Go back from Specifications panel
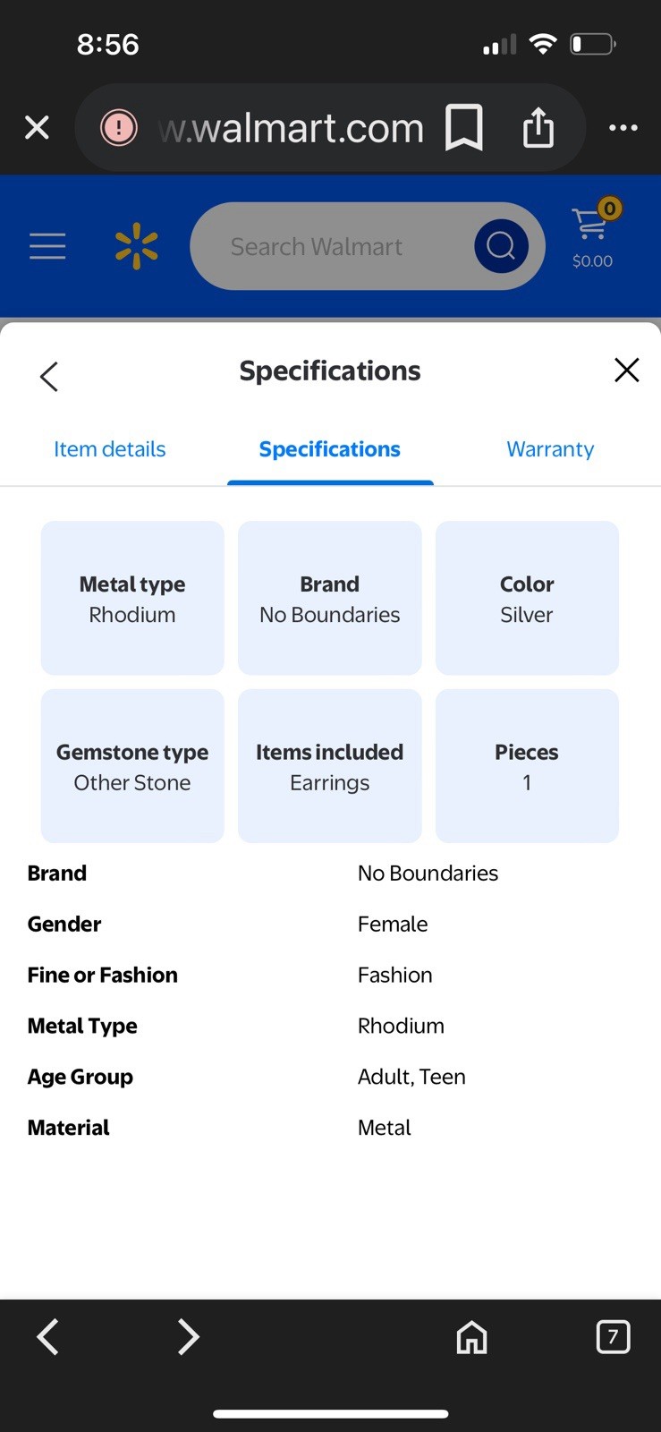 pyautogui.click(x=49, y=376)
